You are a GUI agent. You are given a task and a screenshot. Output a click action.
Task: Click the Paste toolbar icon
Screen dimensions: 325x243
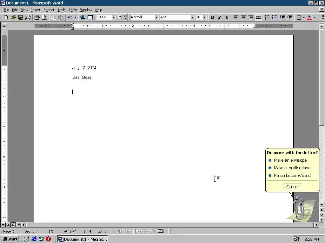pyautogui.click(x=61, y=17)
